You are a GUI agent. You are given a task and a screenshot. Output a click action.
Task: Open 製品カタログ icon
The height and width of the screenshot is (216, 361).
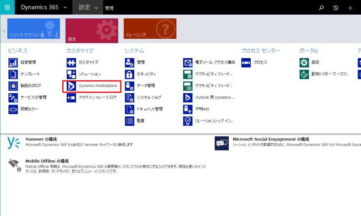point(13,86)
